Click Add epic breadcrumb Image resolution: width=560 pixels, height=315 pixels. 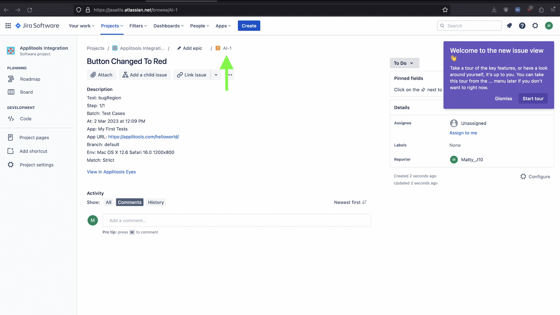click(190, 48)
